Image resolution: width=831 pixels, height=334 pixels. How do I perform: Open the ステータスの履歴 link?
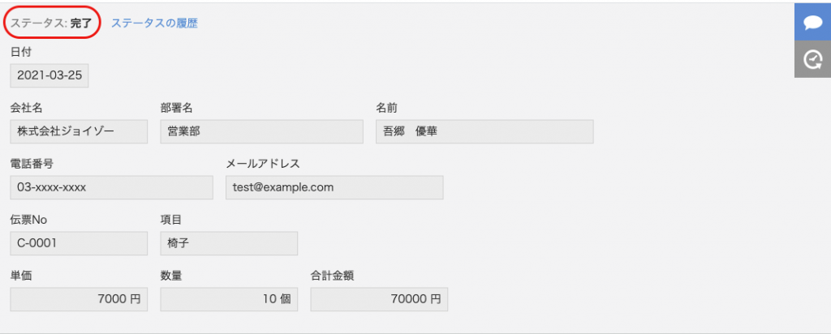point(154,24)
